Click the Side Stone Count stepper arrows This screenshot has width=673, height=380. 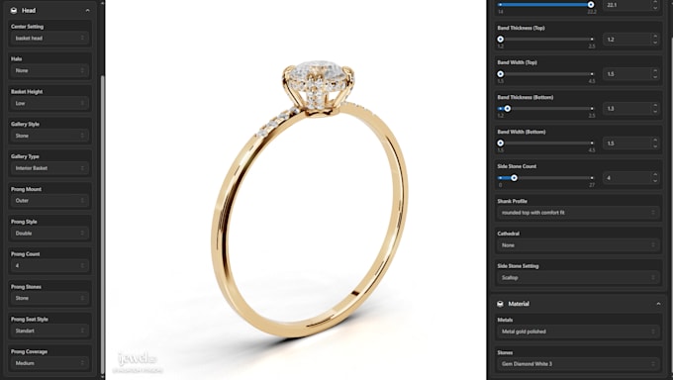tap(655, 178)
